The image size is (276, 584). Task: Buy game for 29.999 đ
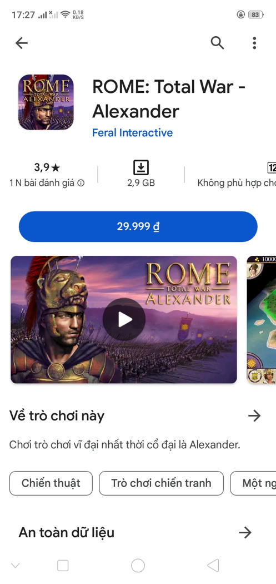click(138, 226)
